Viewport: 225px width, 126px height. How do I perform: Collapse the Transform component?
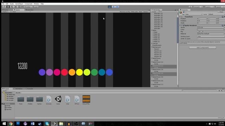(x=180, y=17)
